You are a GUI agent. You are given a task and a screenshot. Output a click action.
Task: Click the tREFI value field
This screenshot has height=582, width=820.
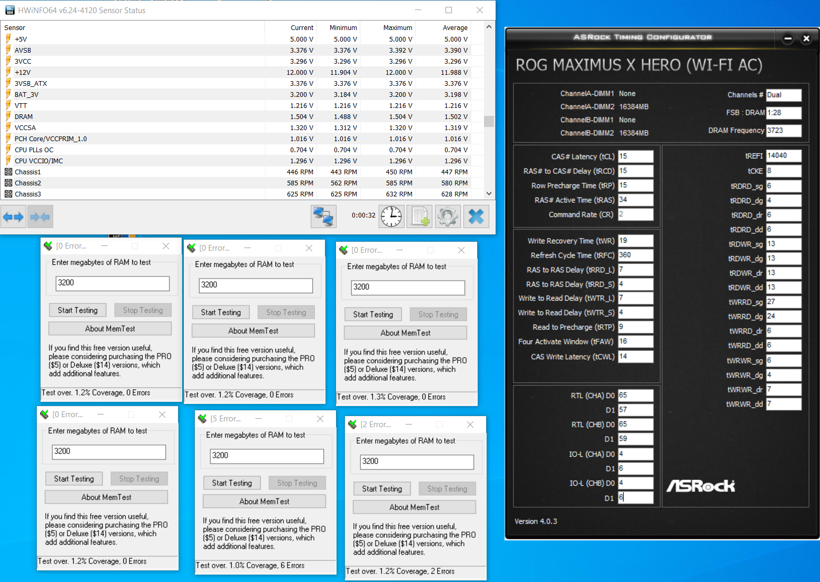click(x=784, y=156)
